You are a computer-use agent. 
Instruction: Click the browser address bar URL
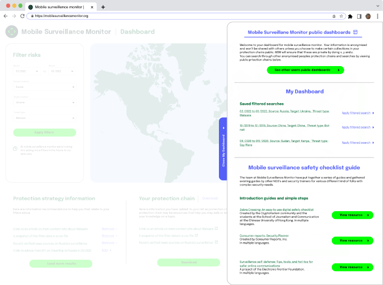(62, 16)
